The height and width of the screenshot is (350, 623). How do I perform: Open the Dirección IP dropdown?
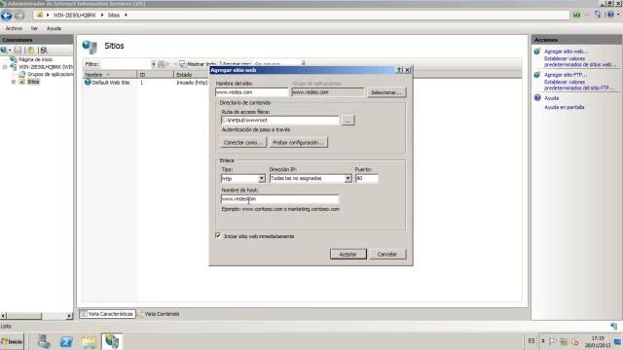(348, 179)
